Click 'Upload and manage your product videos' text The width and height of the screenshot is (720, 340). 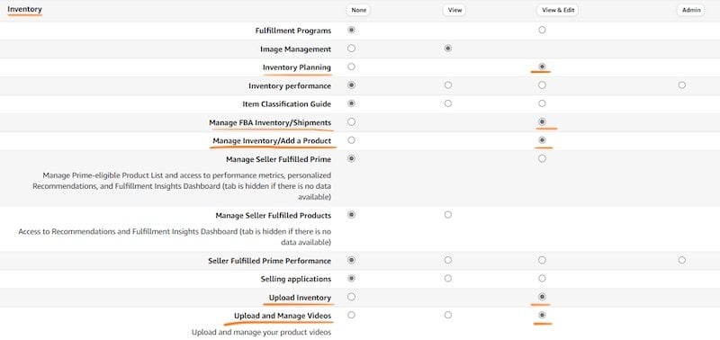pyautogui.click(x=261, y=332)
